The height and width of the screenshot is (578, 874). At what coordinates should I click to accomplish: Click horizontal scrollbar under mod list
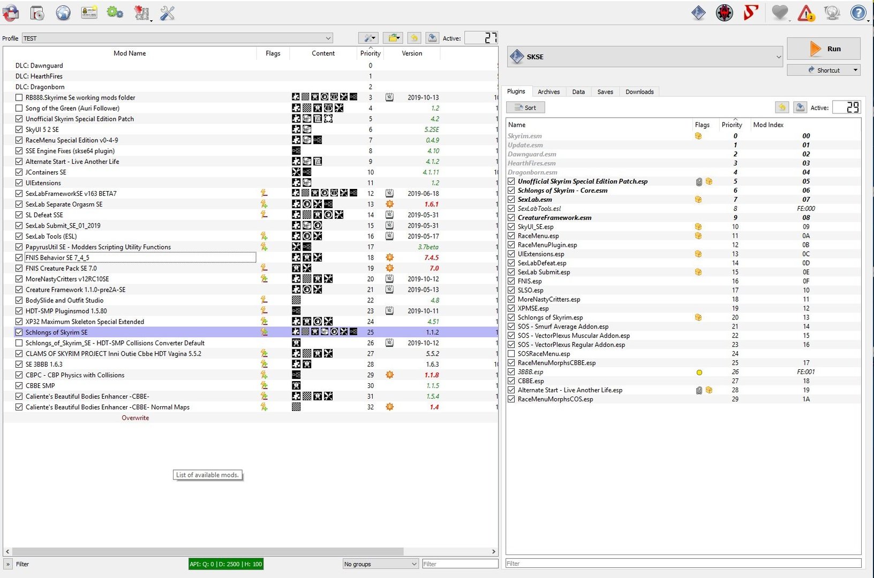point(208,551)
